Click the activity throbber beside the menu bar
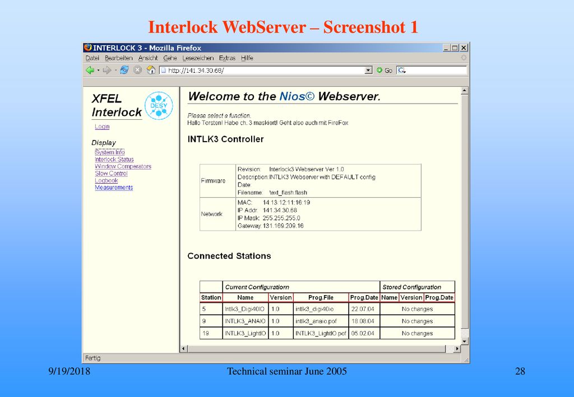 [x=464, y=58]
